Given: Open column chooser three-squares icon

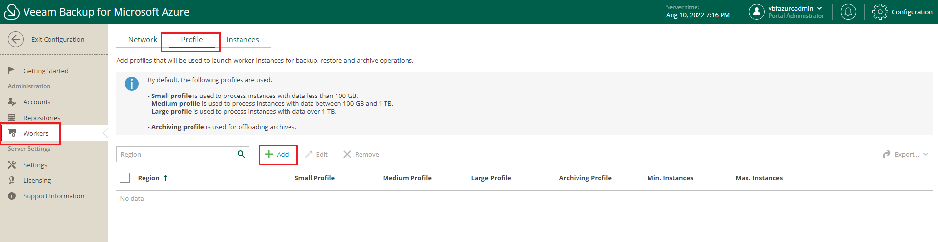Looking at the screenshot, I should click(925, 178).
